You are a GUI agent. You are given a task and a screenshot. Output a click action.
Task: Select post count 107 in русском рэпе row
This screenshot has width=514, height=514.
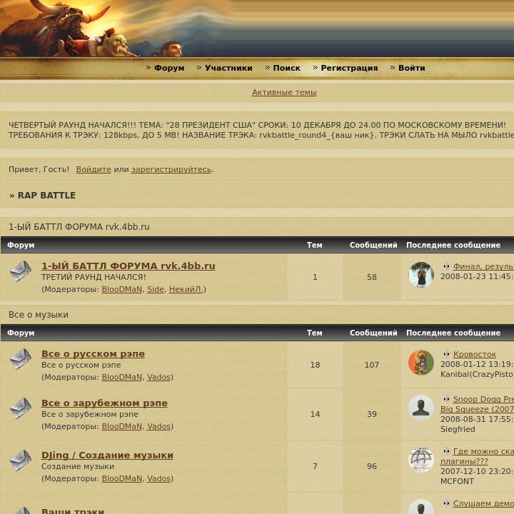[372, 365]
